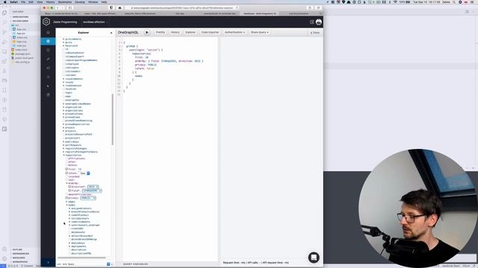Screen dimensions: 478x268
Task: Open the field STARGAZERS dropdown
Action: [92, 191]
